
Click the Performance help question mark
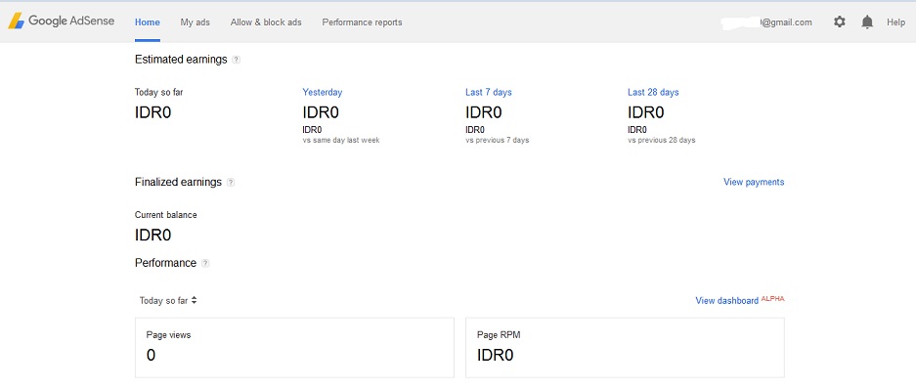(x=205, y=264)
